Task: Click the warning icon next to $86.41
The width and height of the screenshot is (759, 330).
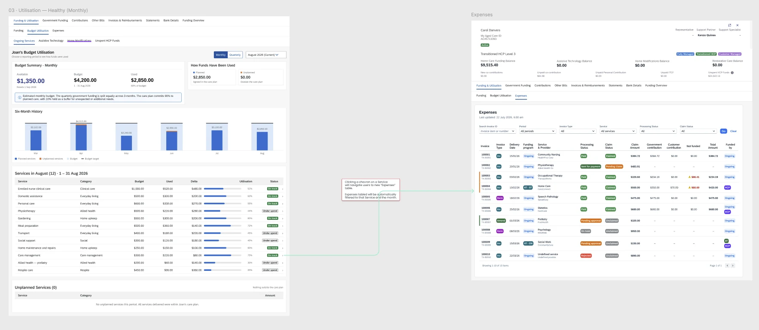Action: pyautogui.click(x=689, y=177)
